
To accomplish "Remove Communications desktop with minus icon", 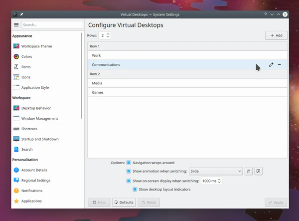I will (x=280, y=65).
